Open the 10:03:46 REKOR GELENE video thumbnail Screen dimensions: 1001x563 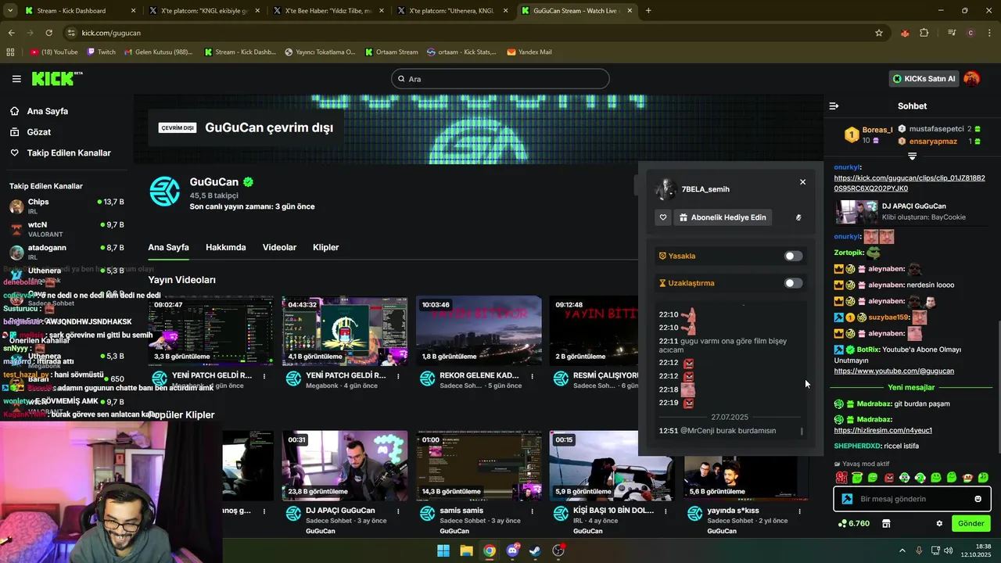tap(479, 330)
